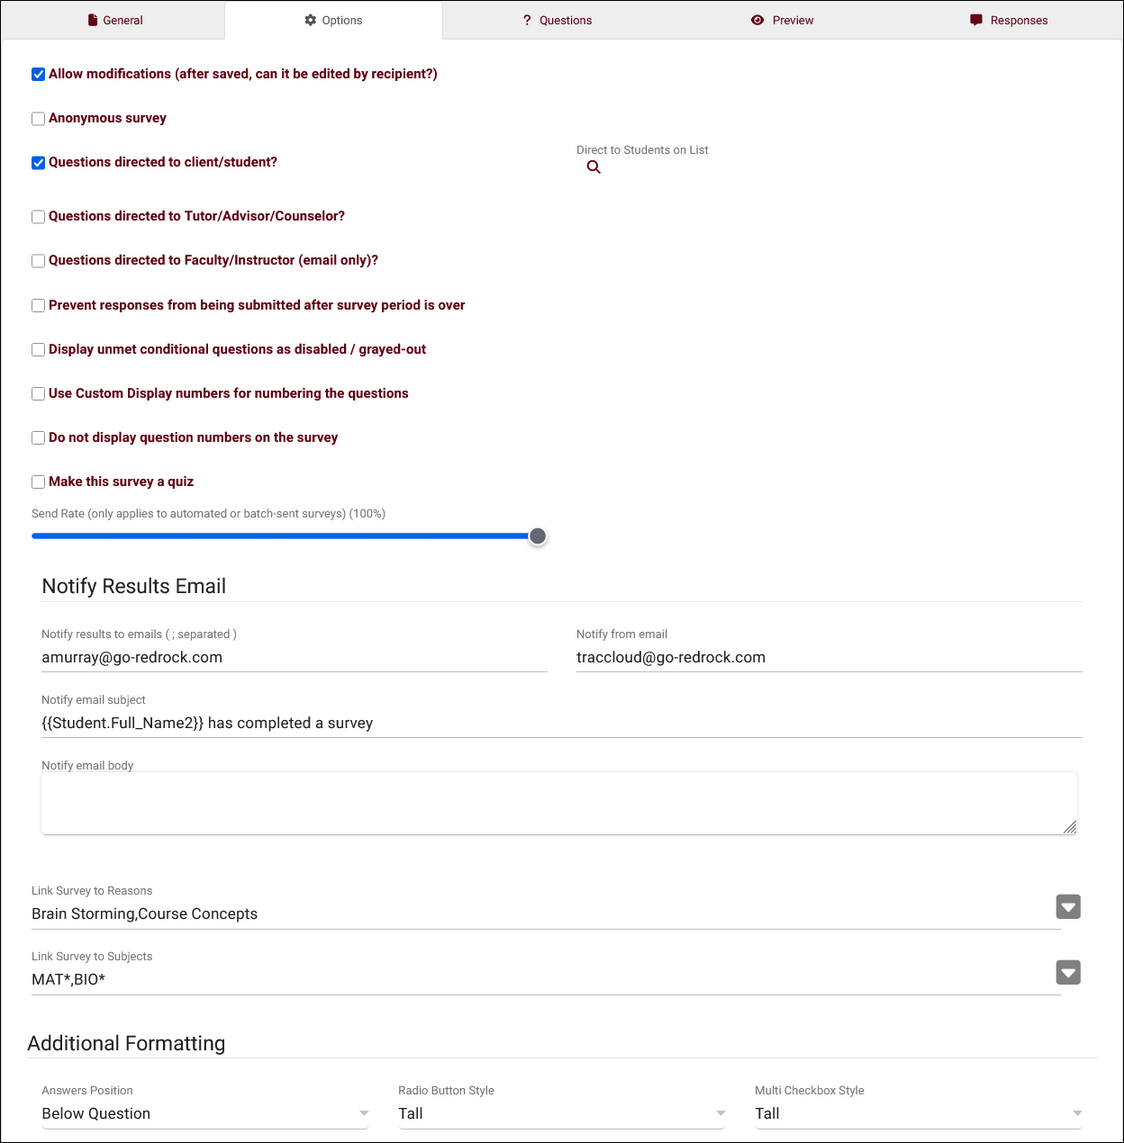Open the Radio Button Style dropdown
This screenshot has width=1124, height=1143.
(562, 1113)
